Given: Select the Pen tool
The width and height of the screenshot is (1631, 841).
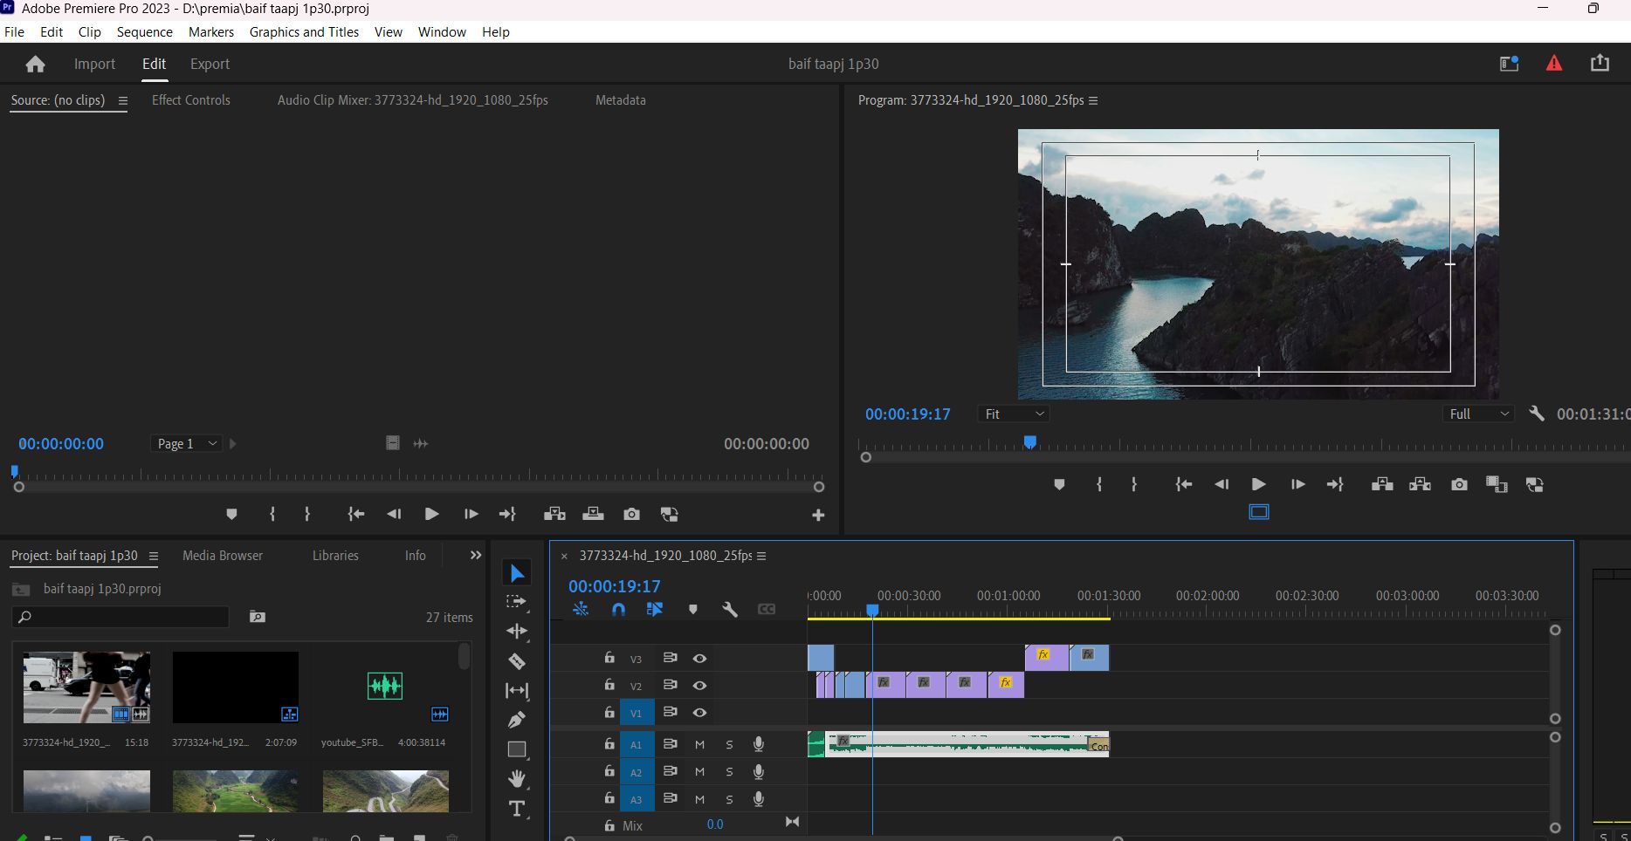Looking at the screenshot, I should (x=517, y=720).
